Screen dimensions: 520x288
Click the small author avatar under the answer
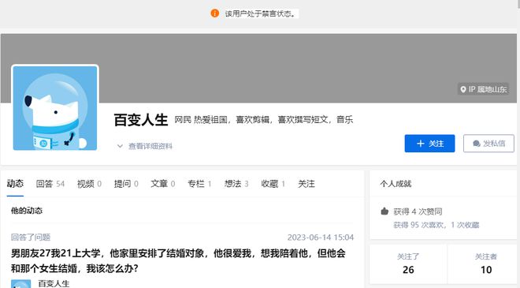pyautogui.click(x=21, y=284)
